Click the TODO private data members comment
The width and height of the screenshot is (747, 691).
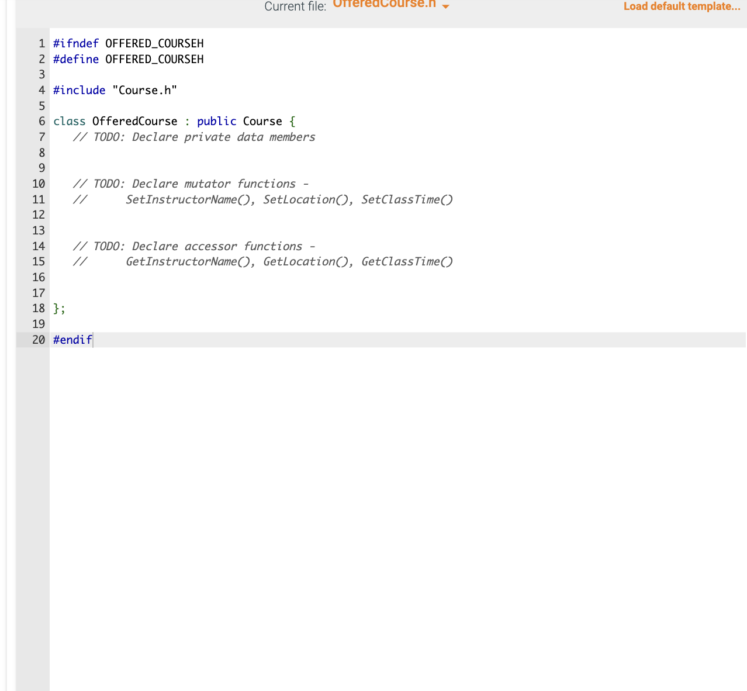pos(194,137)
